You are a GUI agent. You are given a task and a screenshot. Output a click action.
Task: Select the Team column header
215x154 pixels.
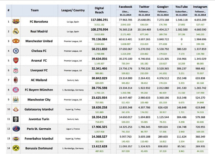pyautogui.click(x=35, y=10)
